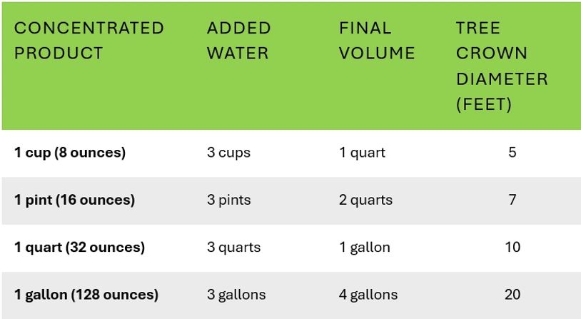
Task: Click crown diameter value 20
Action: tap(512, 295)
